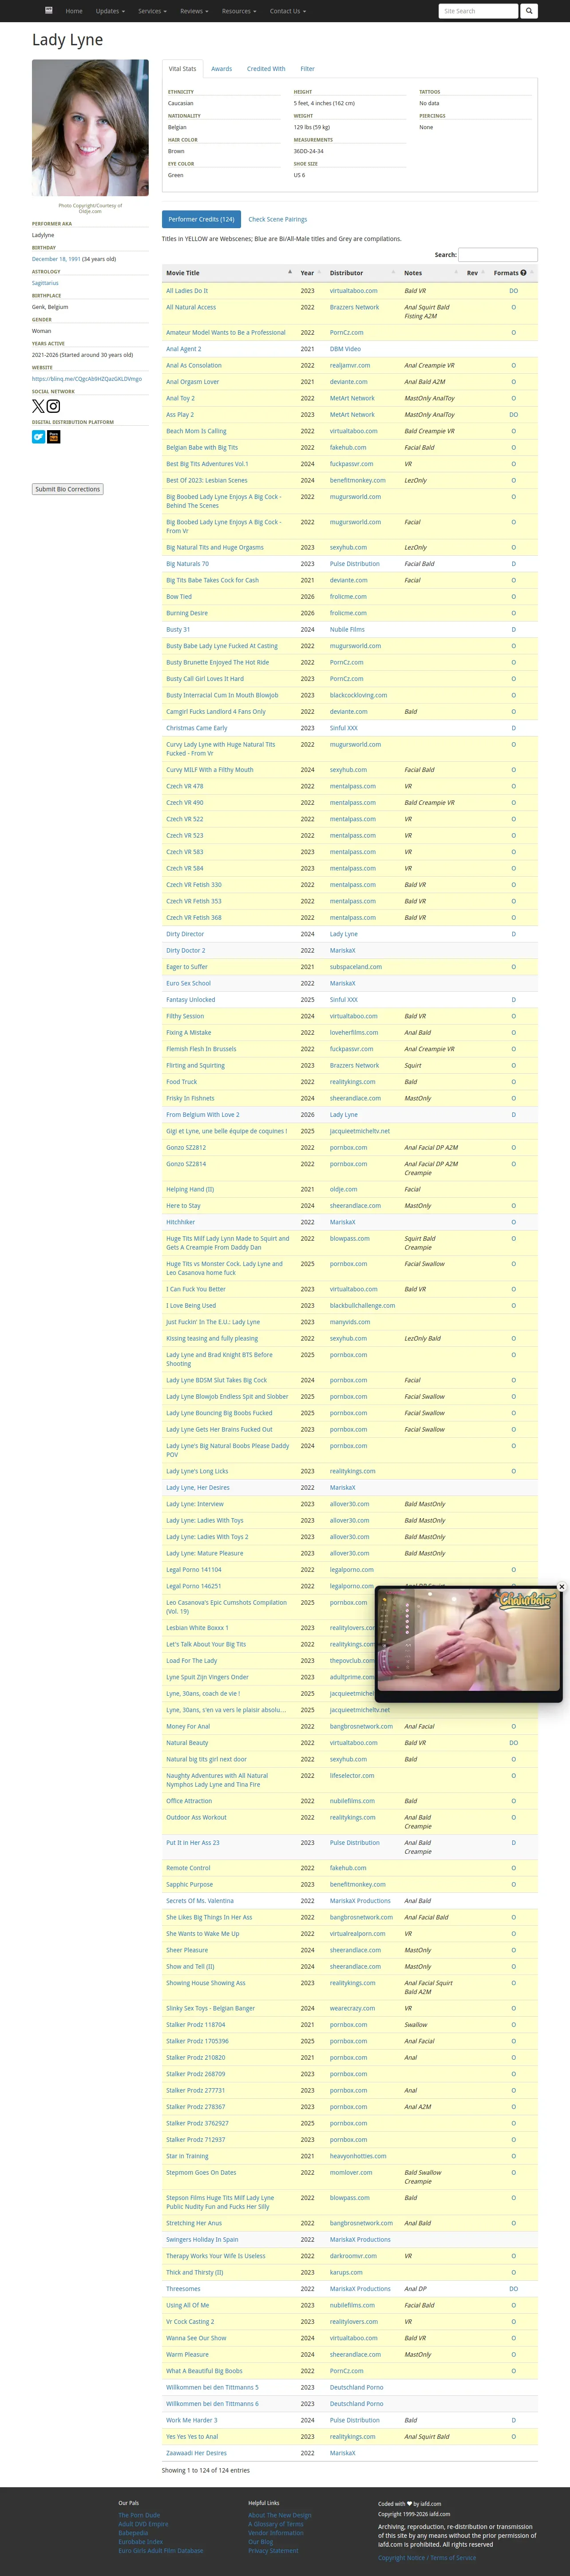Open the Food Truck title link

[182, 1082]
